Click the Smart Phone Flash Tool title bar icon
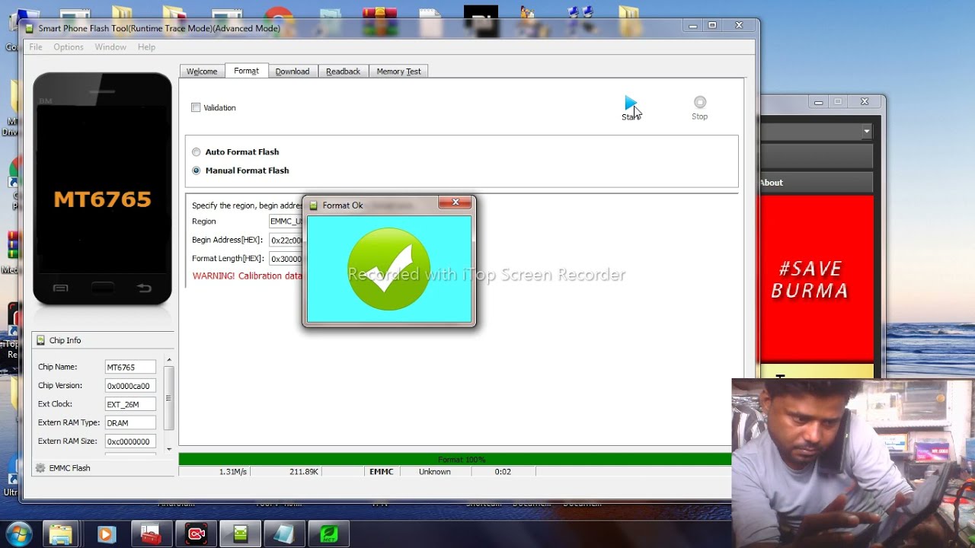The height and width of the screenshot is (548, 975). pyautogui.click(x=30, y=28)
